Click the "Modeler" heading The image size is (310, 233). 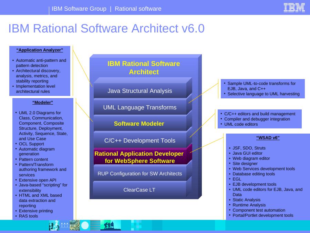coord(43,103)
